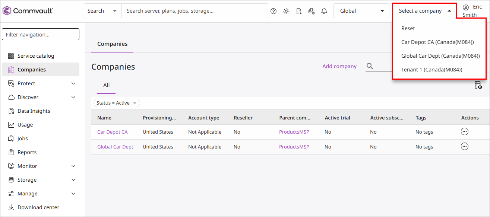Click Add company link
The height and width of the screenshot is (217, 490).
pos(339,66)
